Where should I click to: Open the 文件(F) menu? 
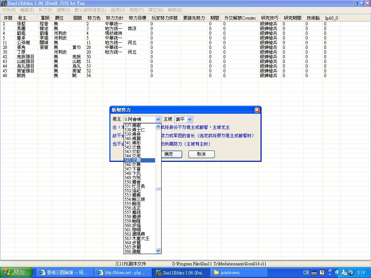pyautogui.click(x=9, y=10)
